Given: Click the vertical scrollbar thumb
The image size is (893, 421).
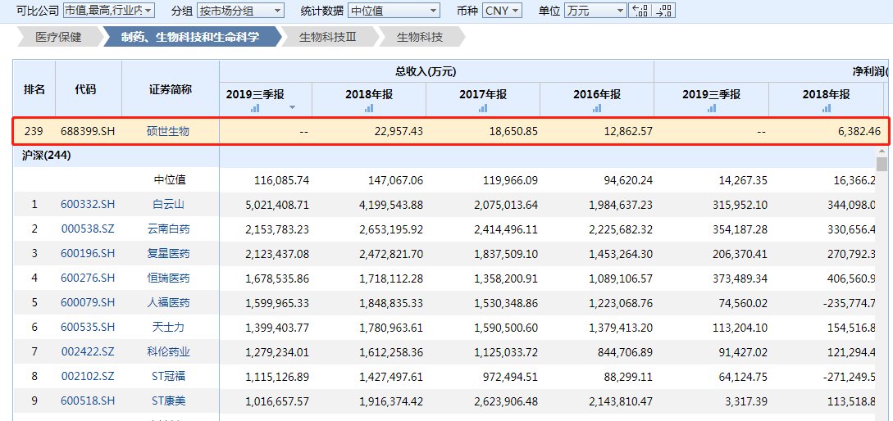Looking at the screenshot, I should click(x=882, y=165).
